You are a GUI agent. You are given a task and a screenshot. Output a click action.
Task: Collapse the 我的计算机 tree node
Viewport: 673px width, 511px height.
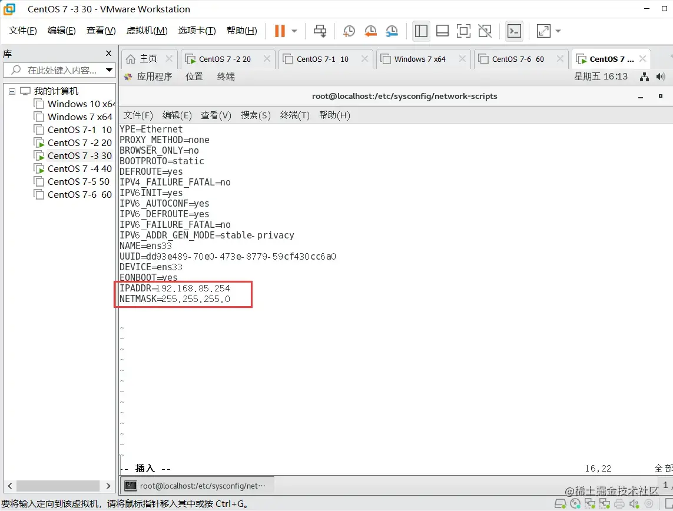tap(12, 91)
